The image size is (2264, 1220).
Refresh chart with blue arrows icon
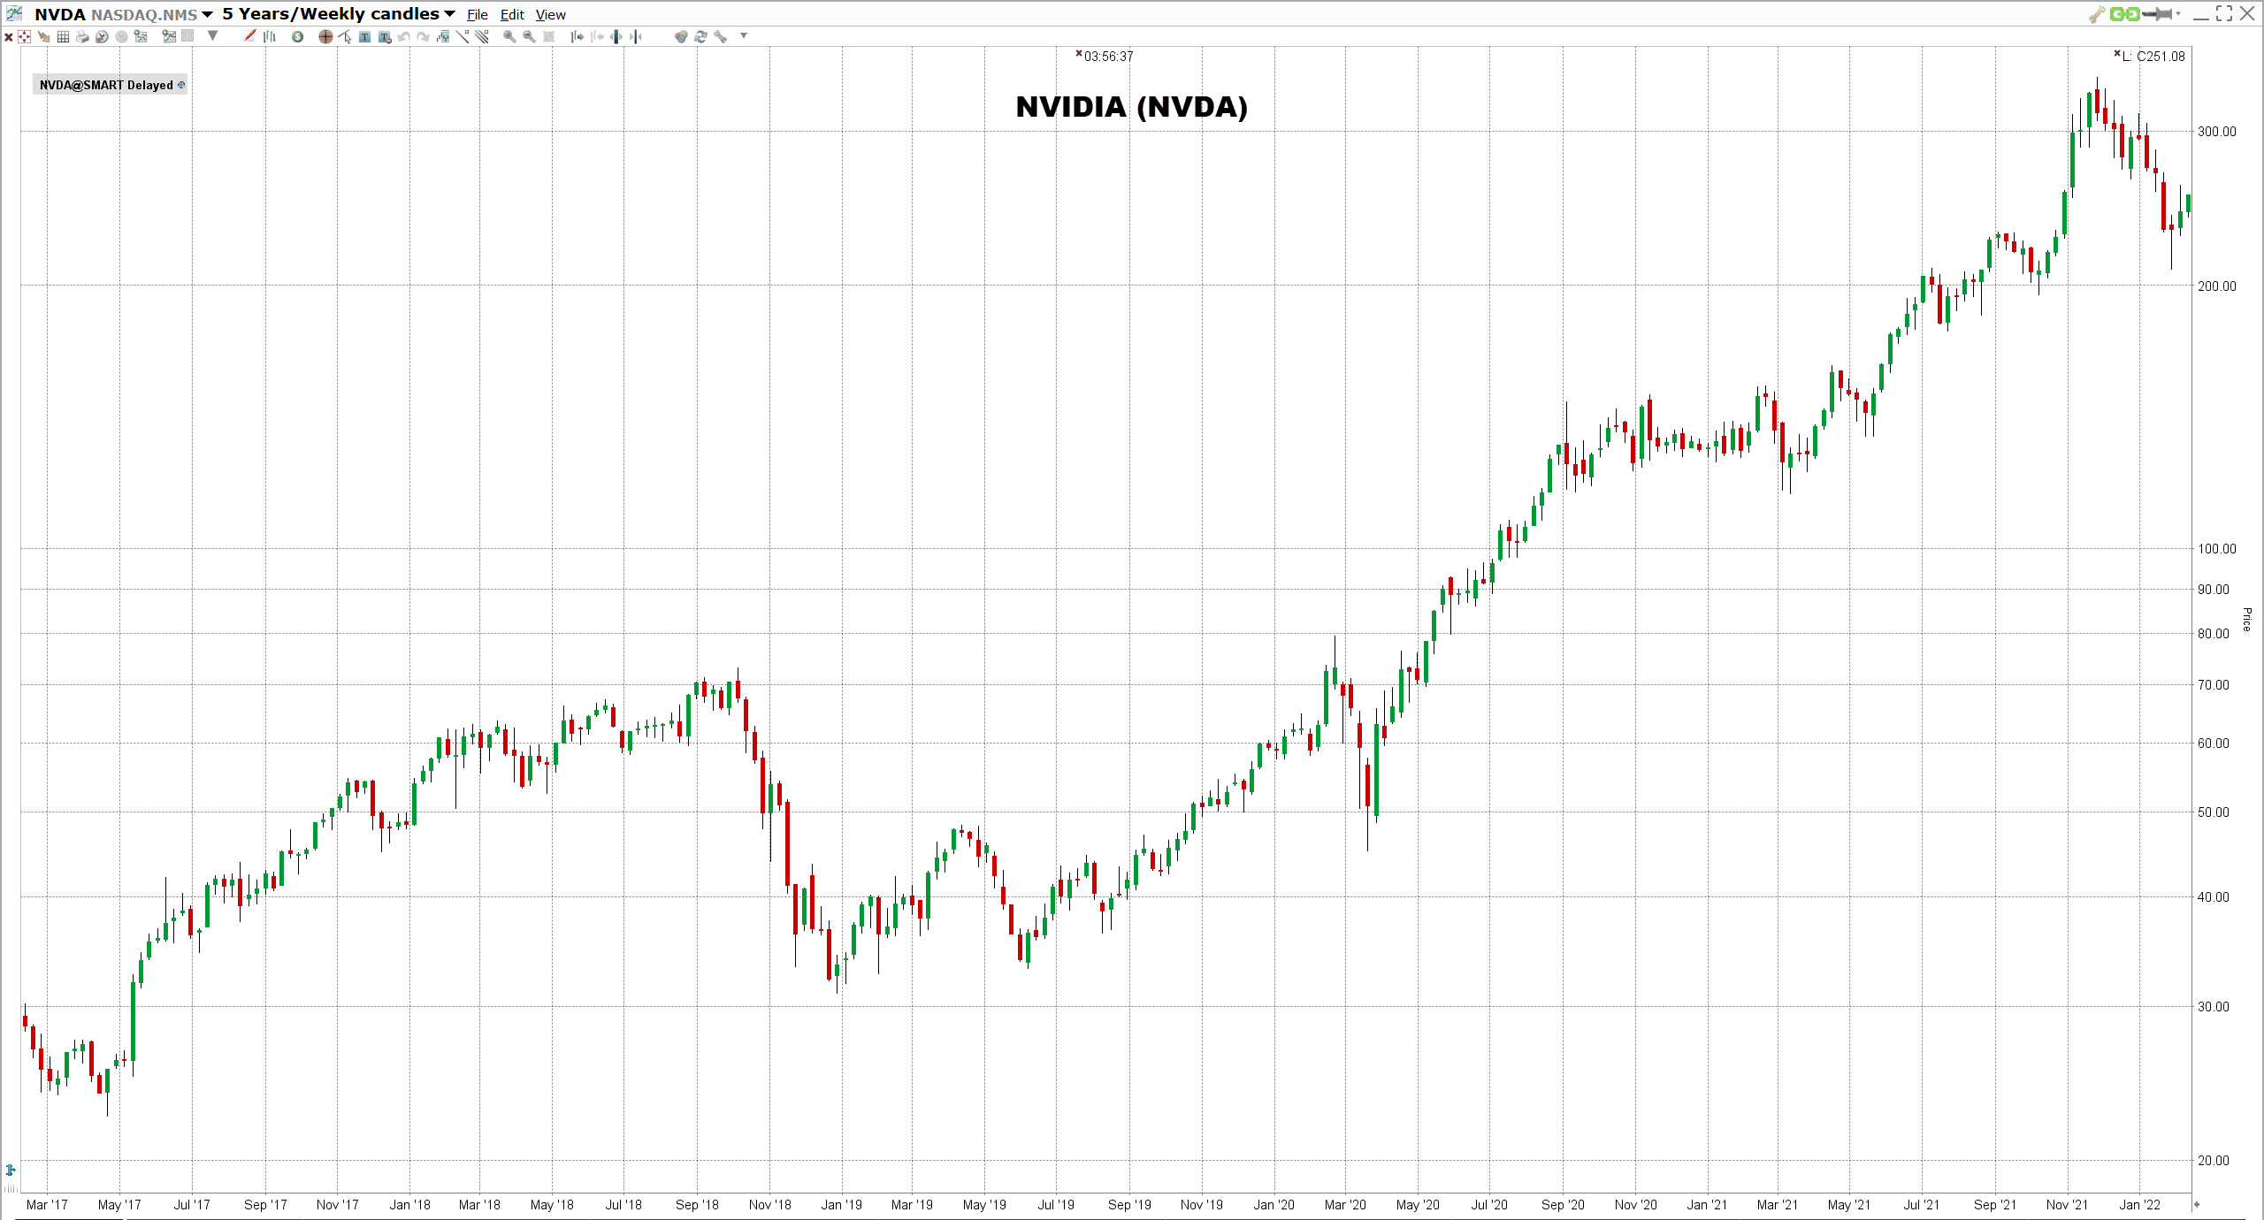coord(700,37)
